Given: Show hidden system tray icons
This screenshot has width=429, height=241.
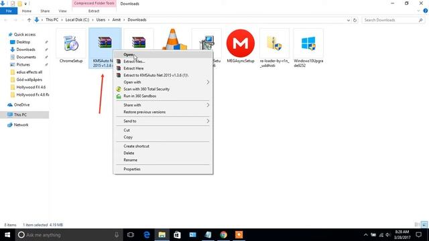Looking at the screenshot, I should point(366,235).
